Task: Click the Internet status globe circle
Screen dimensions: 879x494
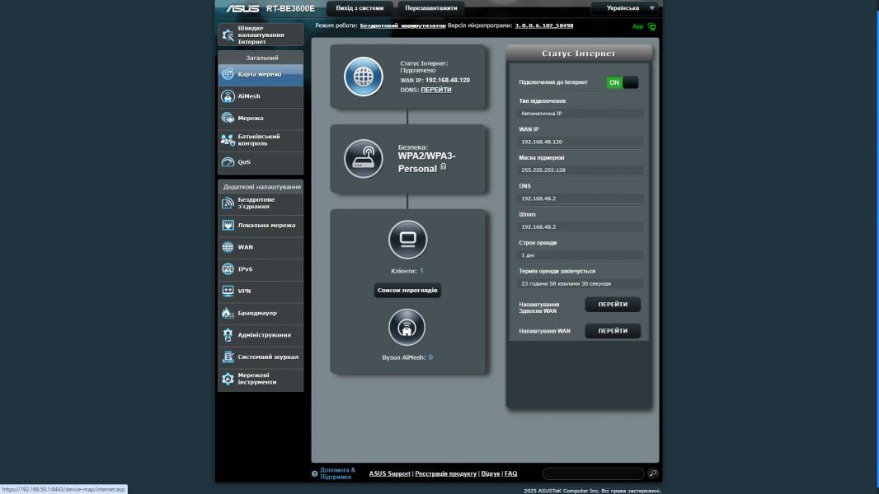Action: tap(364, 77)
